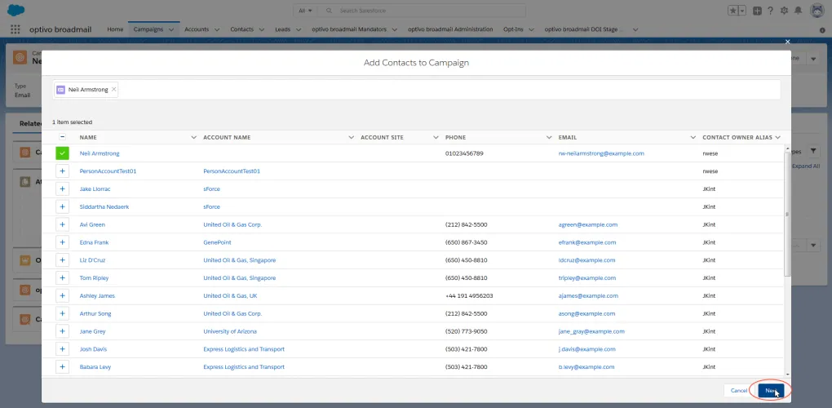This screenshot has width=832, height=408.
Task: Click the global actions plus icon
Action: (x=757, y=11)
